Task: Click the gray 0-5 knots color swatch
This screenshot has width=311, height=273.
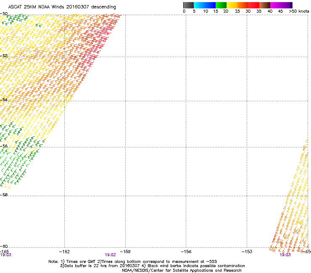Action: (x=188, y=5)
